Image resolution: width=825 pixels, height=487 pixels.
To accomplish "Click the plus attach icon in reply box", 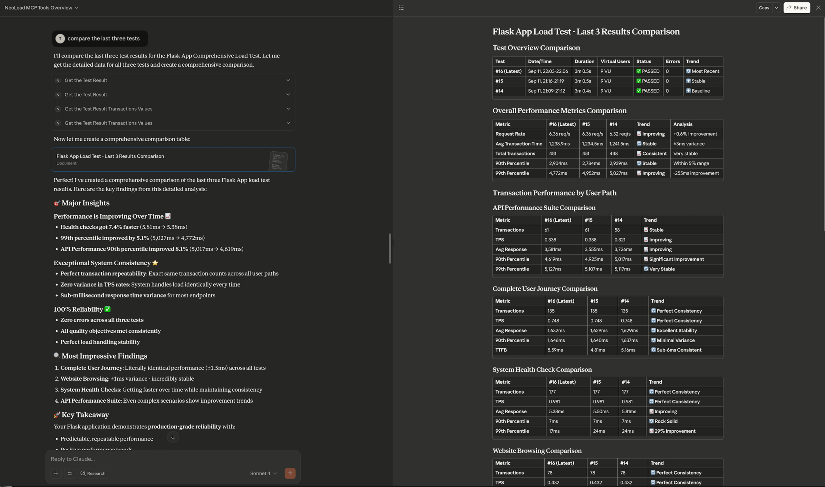I will coord(56,473).
